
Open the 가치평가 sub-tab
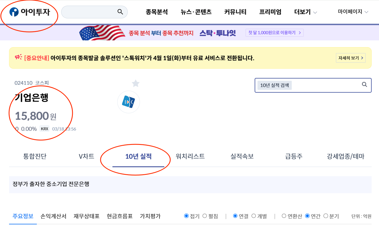(x=150, y=216)
